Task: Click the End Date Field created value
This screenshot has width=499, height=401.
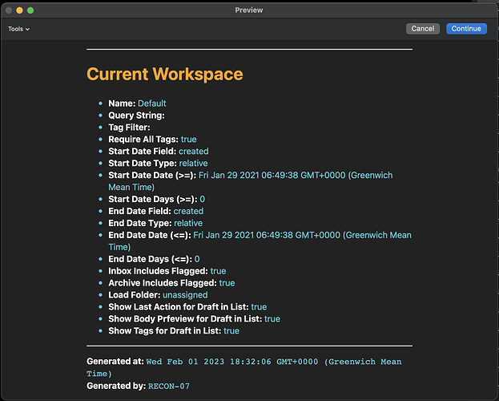Action: 188,211
